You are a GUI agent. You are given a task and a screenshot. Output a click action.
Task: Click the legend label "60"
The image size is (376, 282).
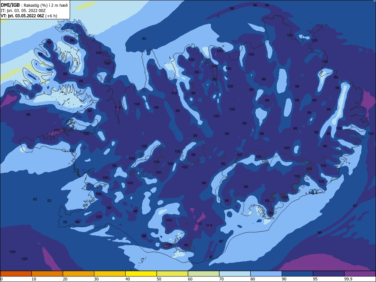190,279
